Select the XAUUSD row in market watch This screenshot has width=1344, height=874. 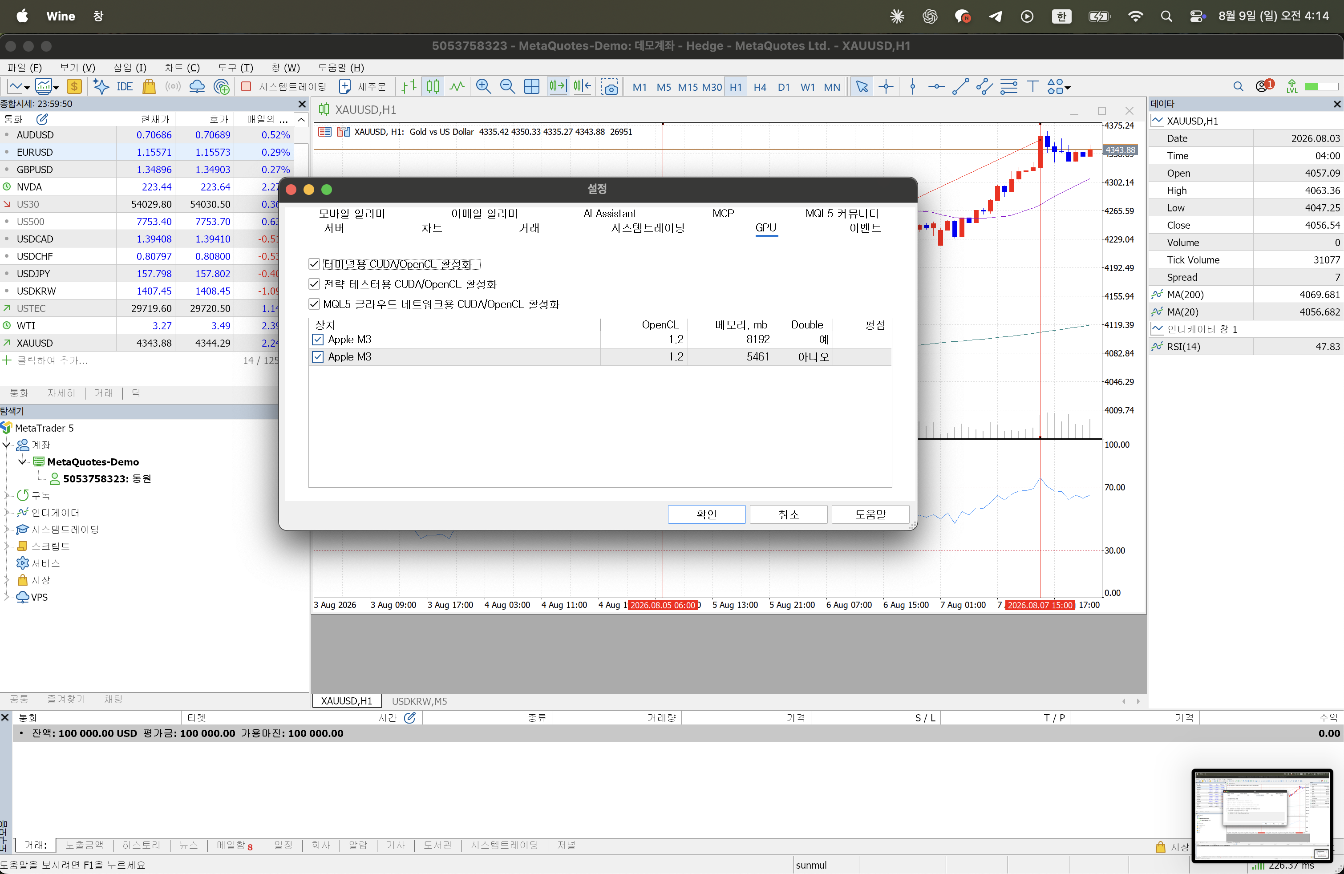pos(146,343)
